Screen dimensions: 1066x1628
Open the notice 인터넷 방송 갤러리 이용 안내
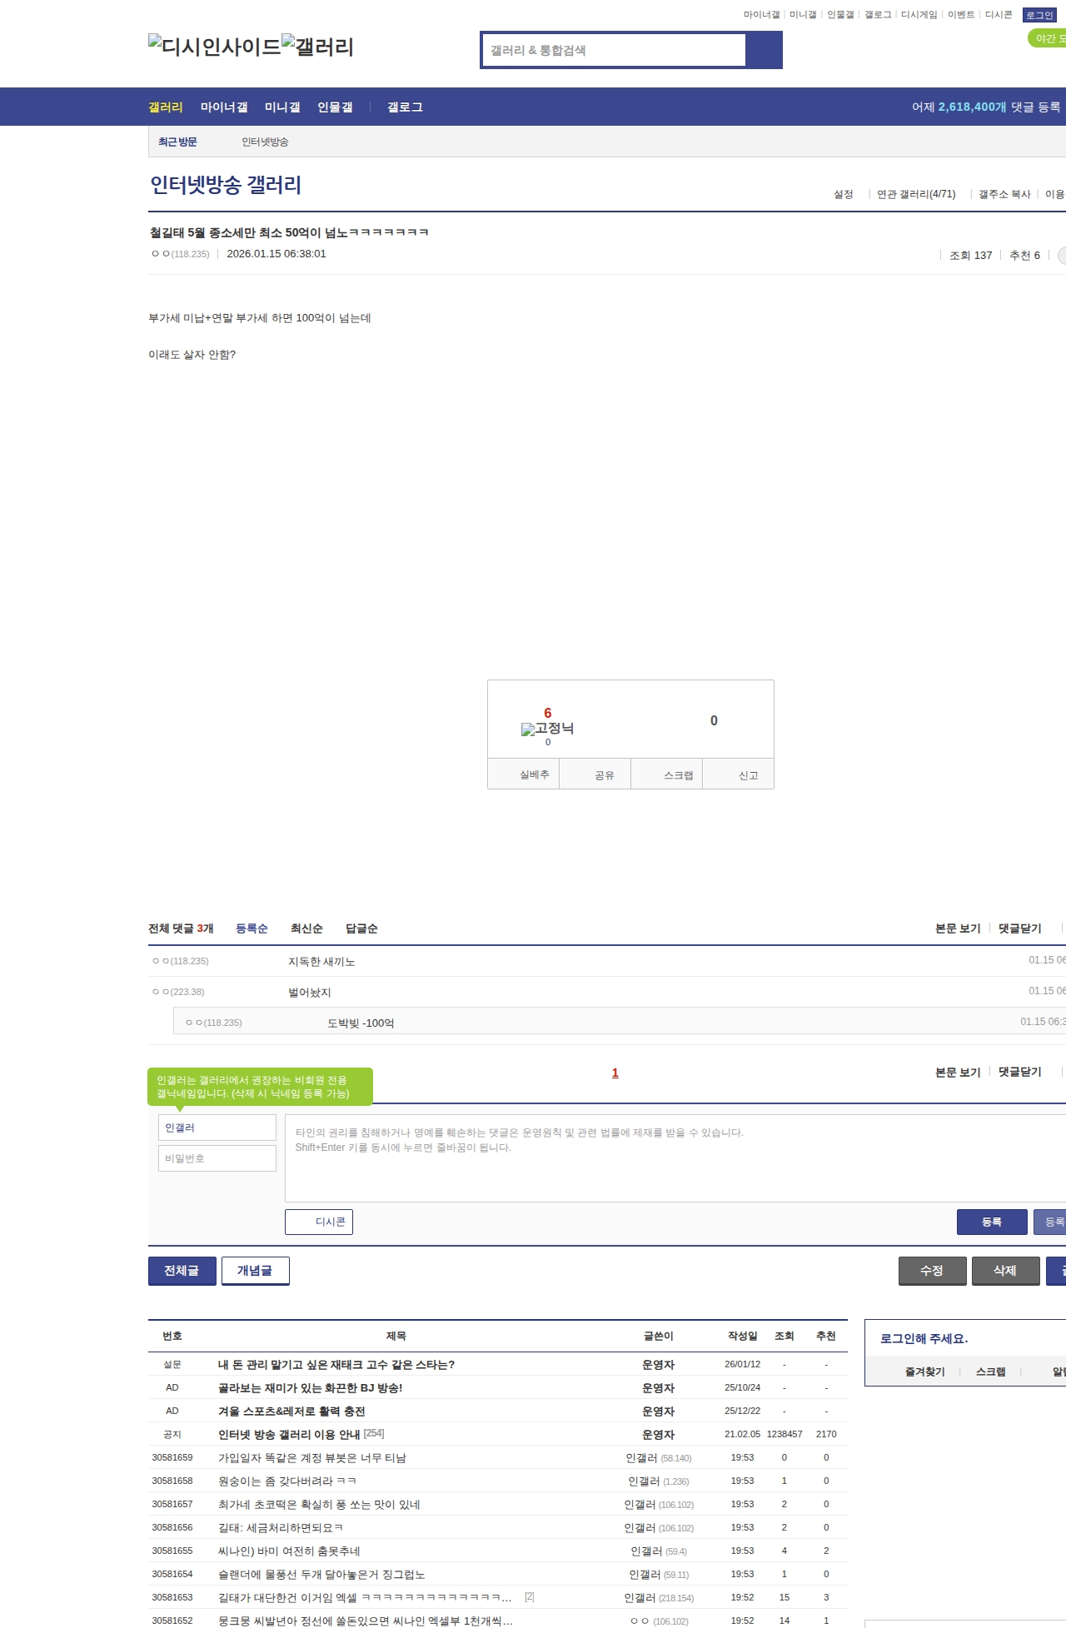click(x=289, y=1435)
